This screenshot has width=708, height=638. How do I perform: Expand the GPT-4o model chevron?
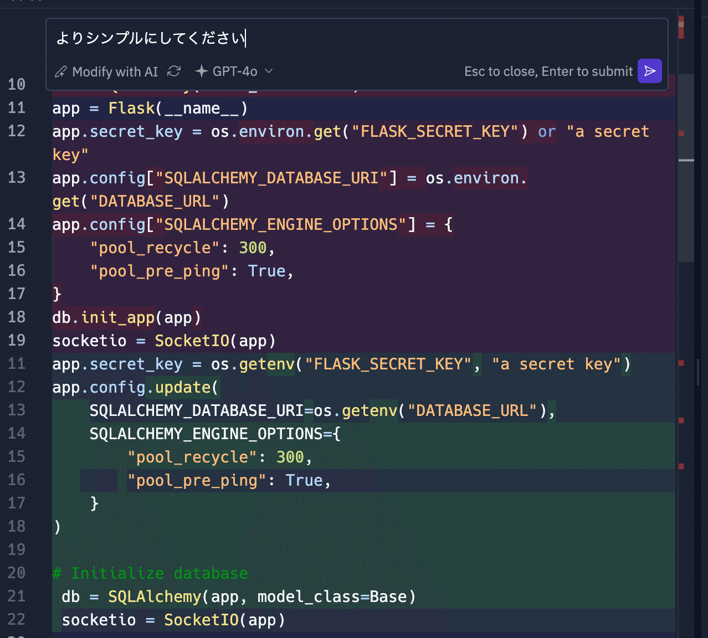269,71
